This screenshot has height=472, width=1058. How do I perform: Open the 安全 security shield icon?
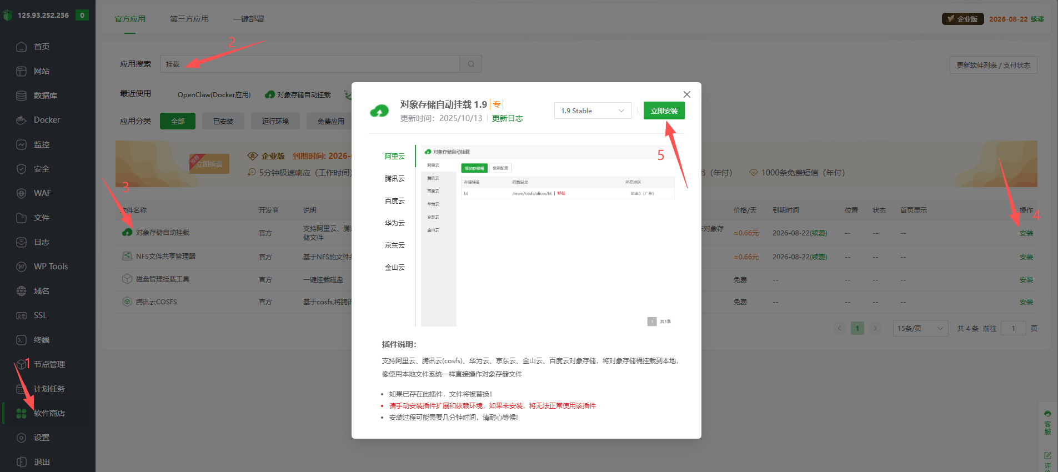pos(21,169)
